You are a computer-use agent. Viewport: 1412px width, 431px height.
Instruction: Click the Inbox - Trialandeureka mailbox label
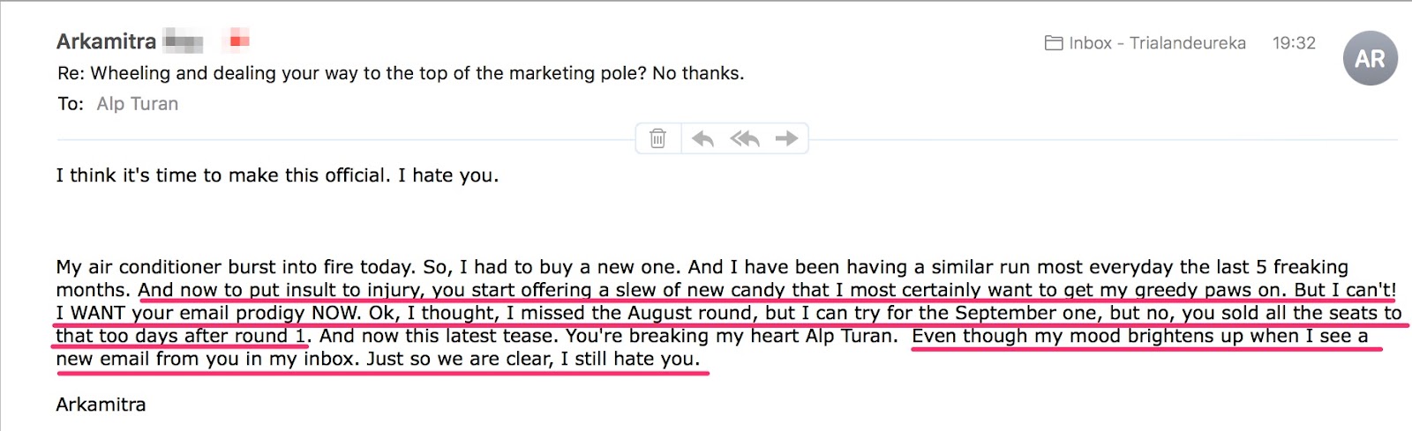(1157, 43)
